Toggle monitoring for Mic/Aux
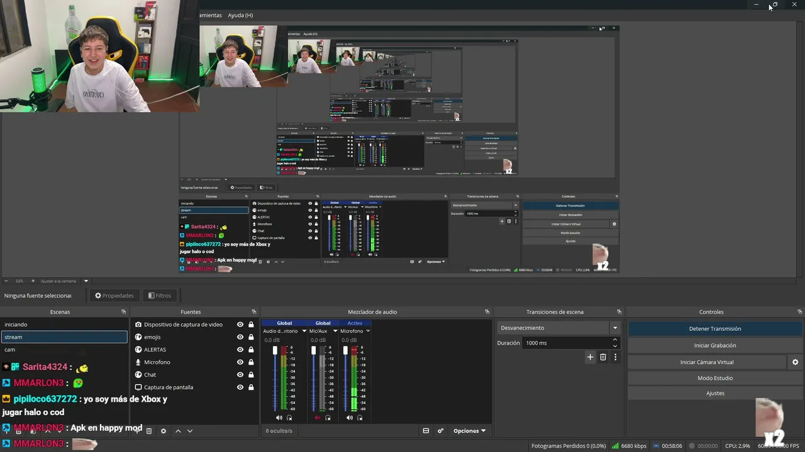The height and width of the screenshot is (452, 805). (328, 417)
